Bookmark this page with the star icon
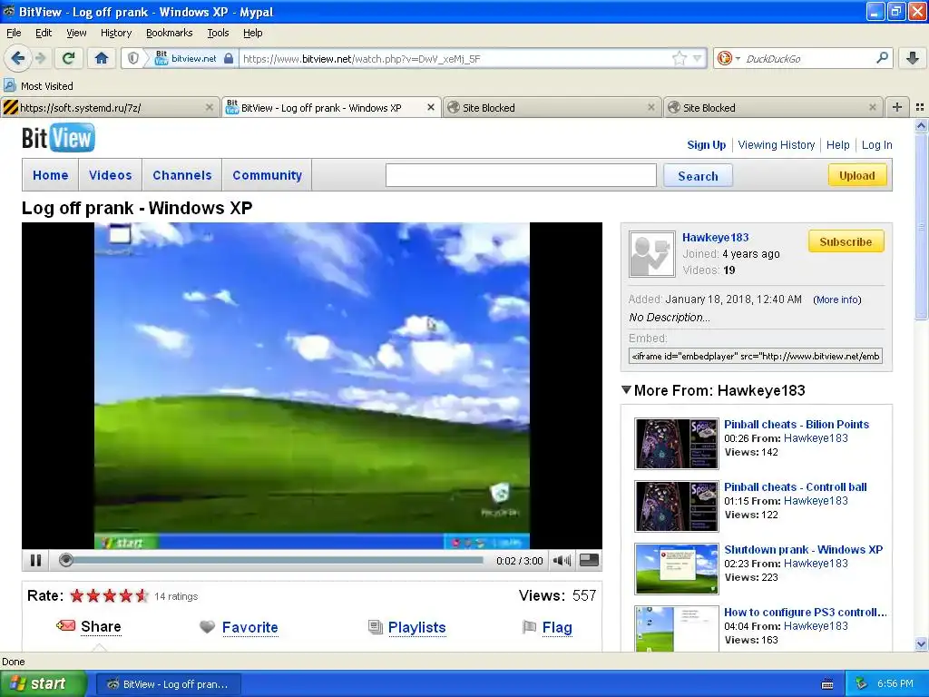Screen dimensions: 929x697 coord(679,58)
